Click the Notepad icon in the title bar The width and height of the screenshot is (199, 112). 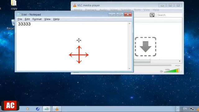[x=19, y=15]
